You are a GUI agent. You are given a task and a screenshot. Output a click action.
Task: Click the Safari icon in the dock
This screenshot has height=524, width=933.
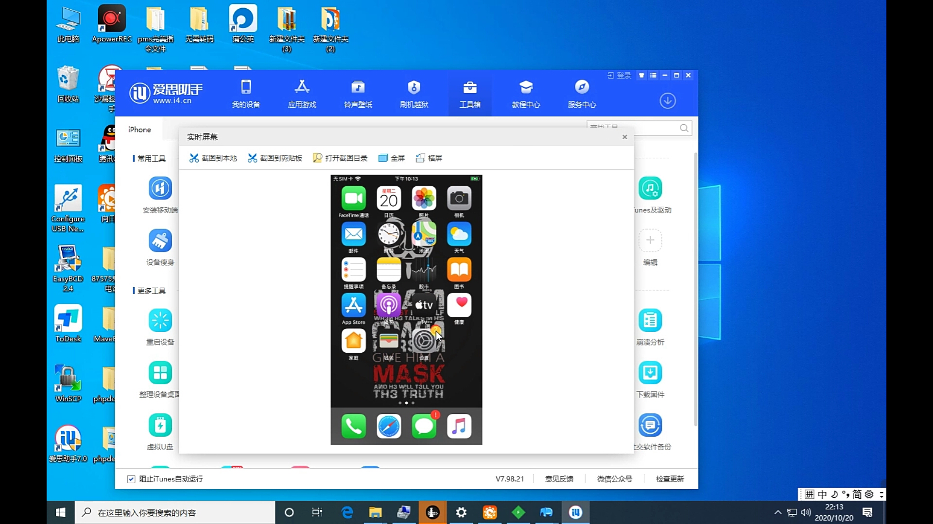389,426
